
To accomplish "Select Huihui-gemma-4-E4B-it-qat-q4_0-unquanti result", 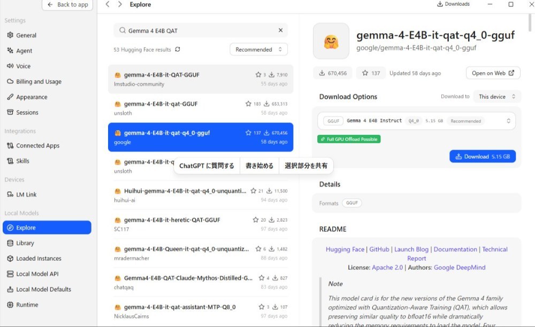I will (201, 195).
